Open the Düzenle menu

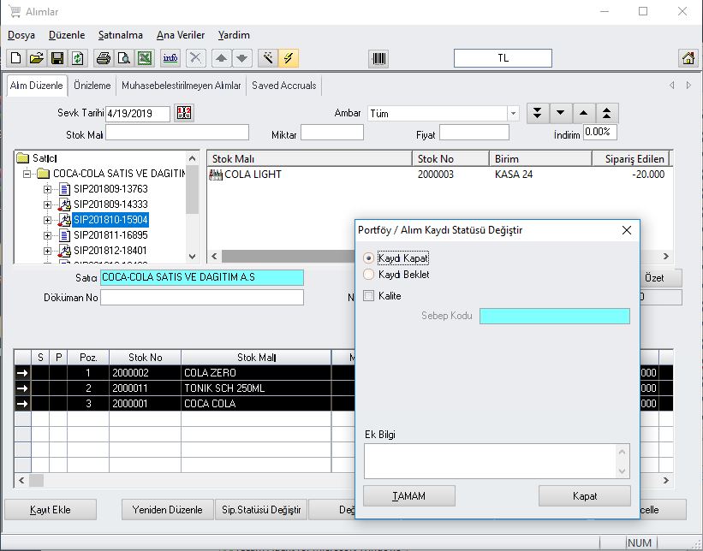point(66,35)
